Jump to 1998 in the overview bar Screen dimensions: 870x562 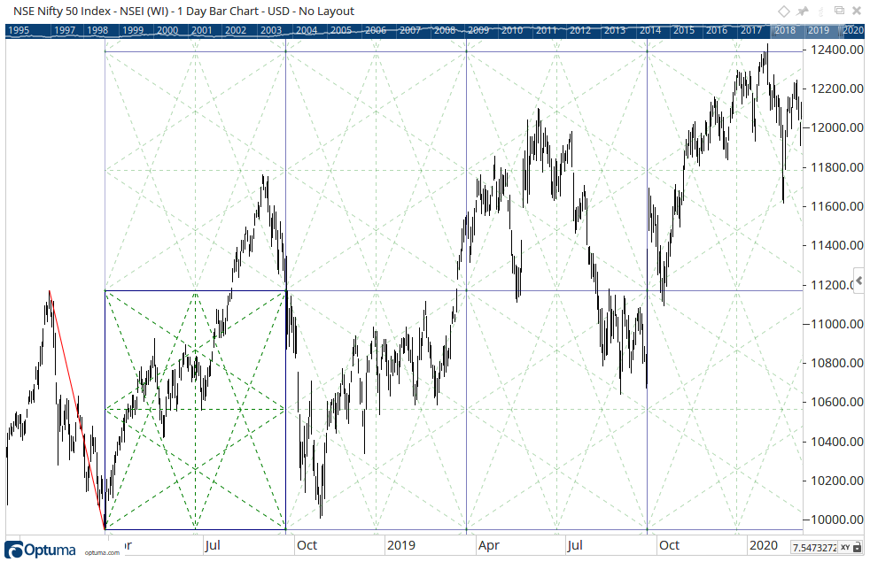point(97,30)
